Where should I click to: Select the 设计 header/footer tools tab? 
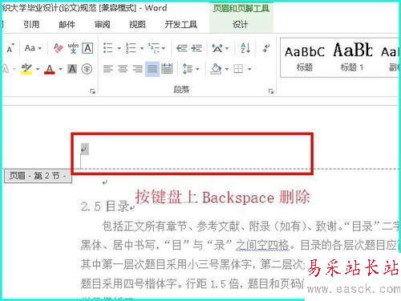pyautogui.click(x=240, y=24)
